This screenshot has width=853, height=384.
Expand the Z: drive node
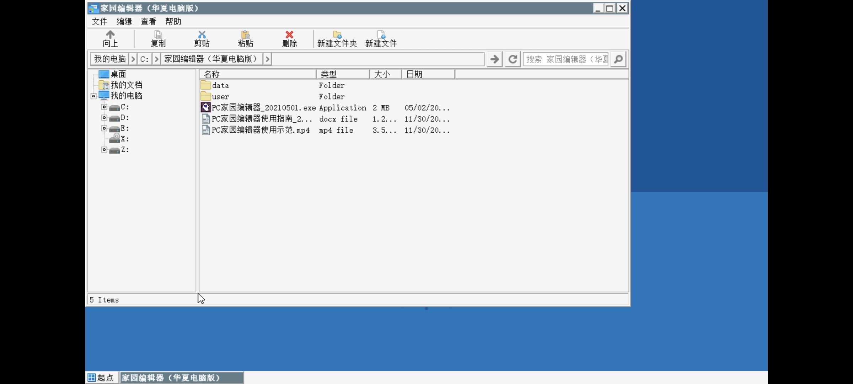(104, 150)
